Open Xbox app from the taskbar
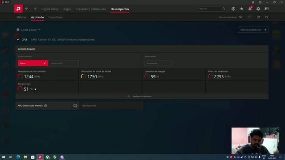The width and height of the screenshot is (285, 160). tap(48, 157)
